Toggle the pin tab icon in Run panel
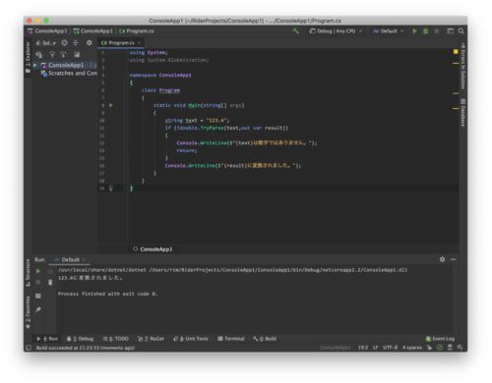Image resolution: width=492 pixels, height=383 pixels. coord(38,309)
